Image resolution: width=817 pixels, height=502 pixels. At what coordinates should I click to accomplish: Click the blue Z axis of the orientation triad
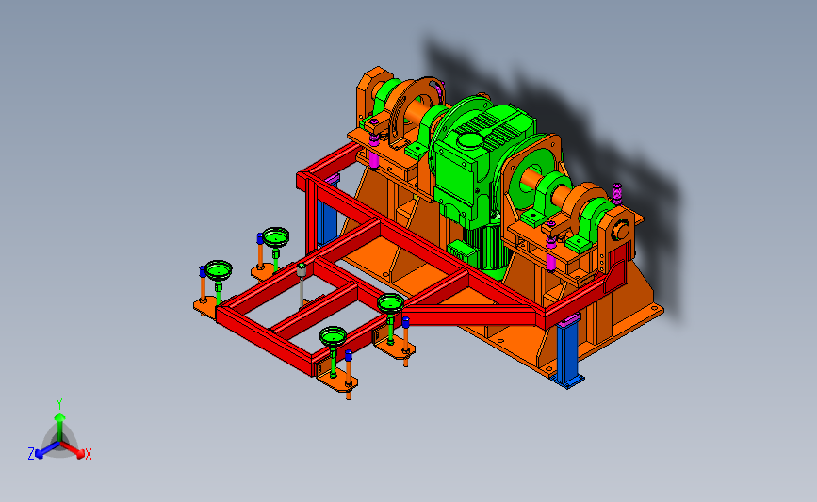pyautogui.click(x=47, y=450)
